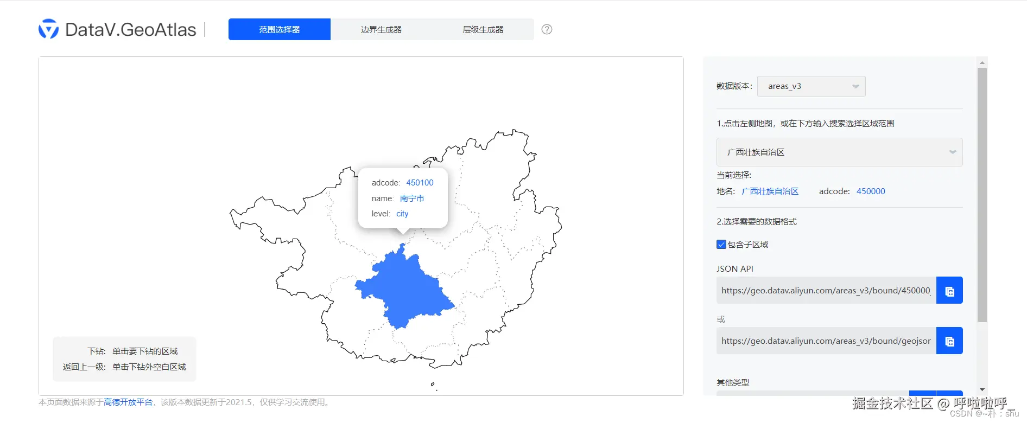Click the DataV.GeoAtlas logo icon

tap(48, 29)
